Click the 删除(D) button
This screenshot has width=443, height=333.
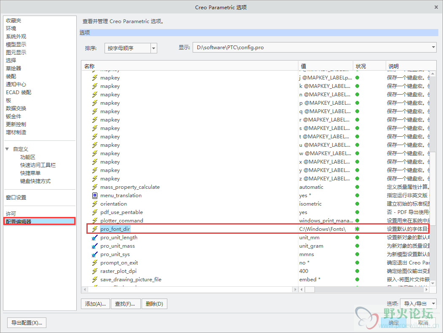pyautogui.click(x=154, y=304)
